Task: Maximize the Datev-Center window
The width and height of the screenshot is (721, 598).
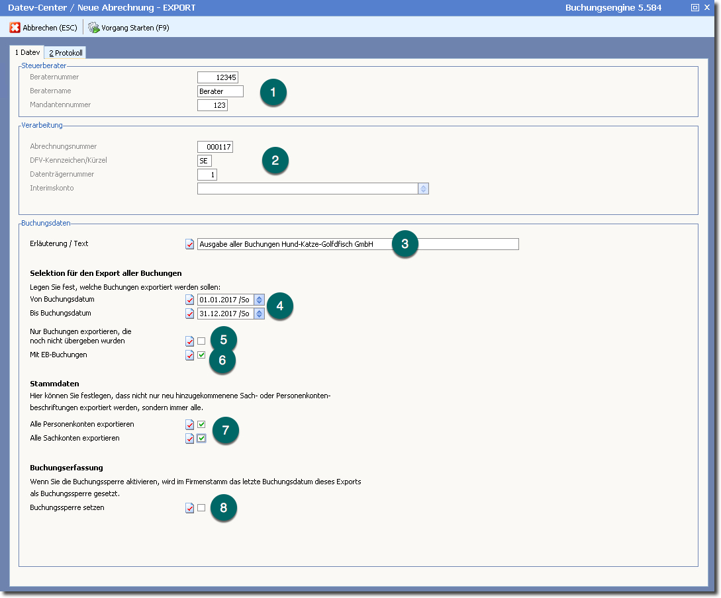Action: coord(695,8)
